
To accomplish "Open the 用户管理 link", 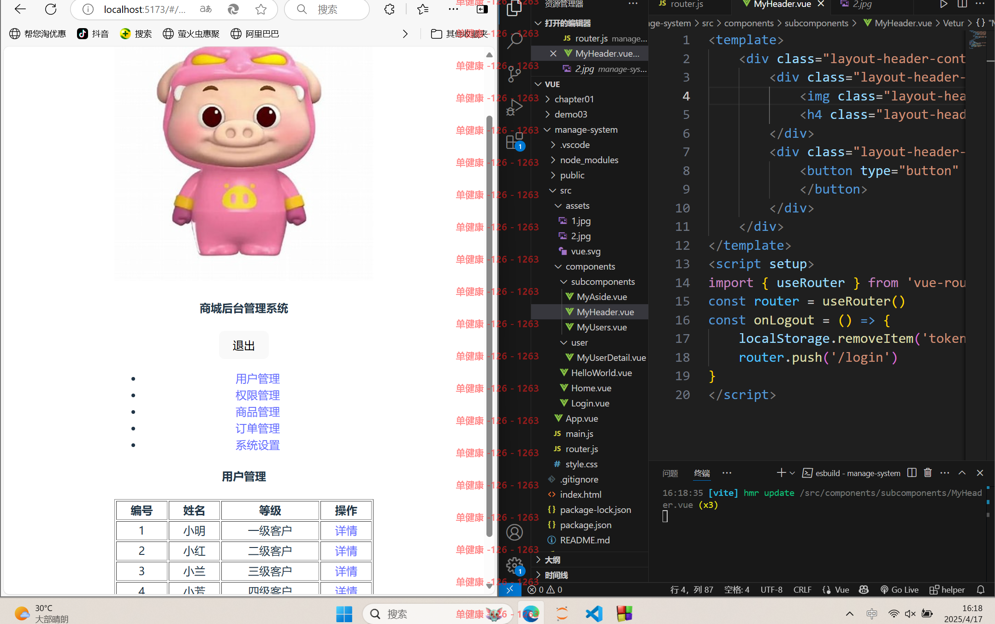I will tap(257, 379).
